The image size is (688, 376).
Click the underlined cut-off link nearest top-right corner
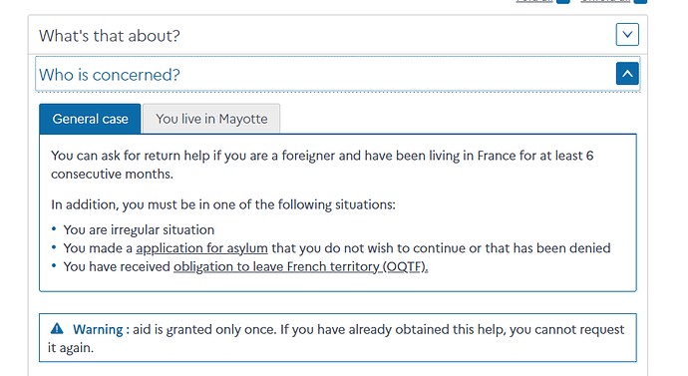(x=605, y=1)
